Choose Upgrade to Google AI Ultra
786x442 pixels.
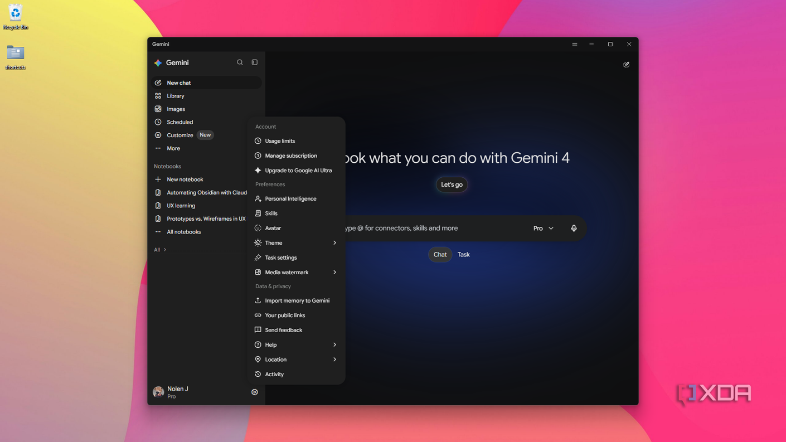click(297, 171)
